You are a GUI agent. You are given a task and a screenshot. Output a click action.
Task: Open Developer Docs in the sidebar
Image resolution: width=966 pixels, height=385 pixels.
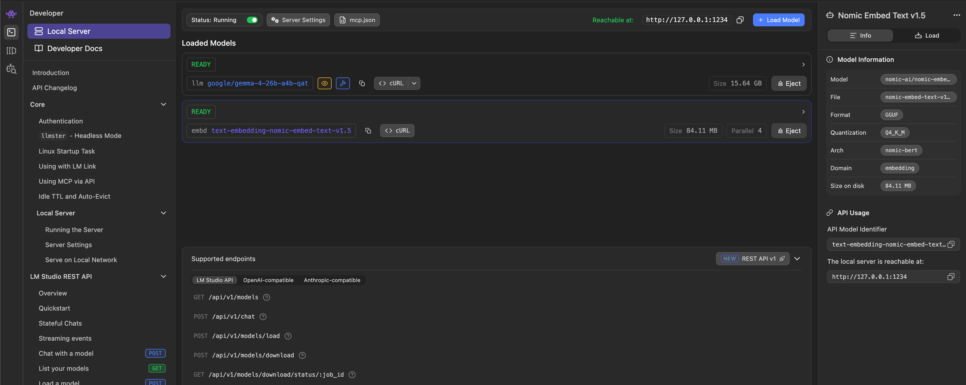point(99,48)
